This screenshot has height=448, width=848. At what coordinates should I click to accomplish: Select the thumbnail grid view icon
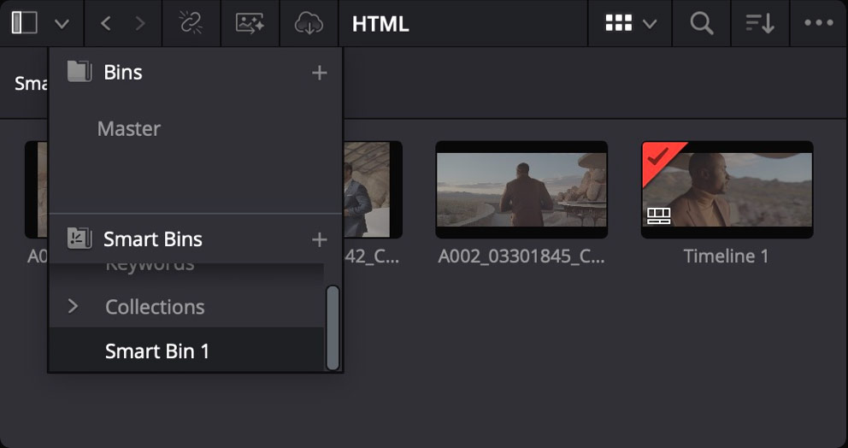[619, 23]
